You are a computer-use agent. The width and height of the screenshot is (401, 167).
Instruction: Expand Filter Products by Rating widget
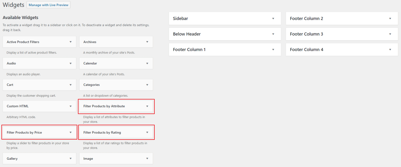(x=116, y=132)
